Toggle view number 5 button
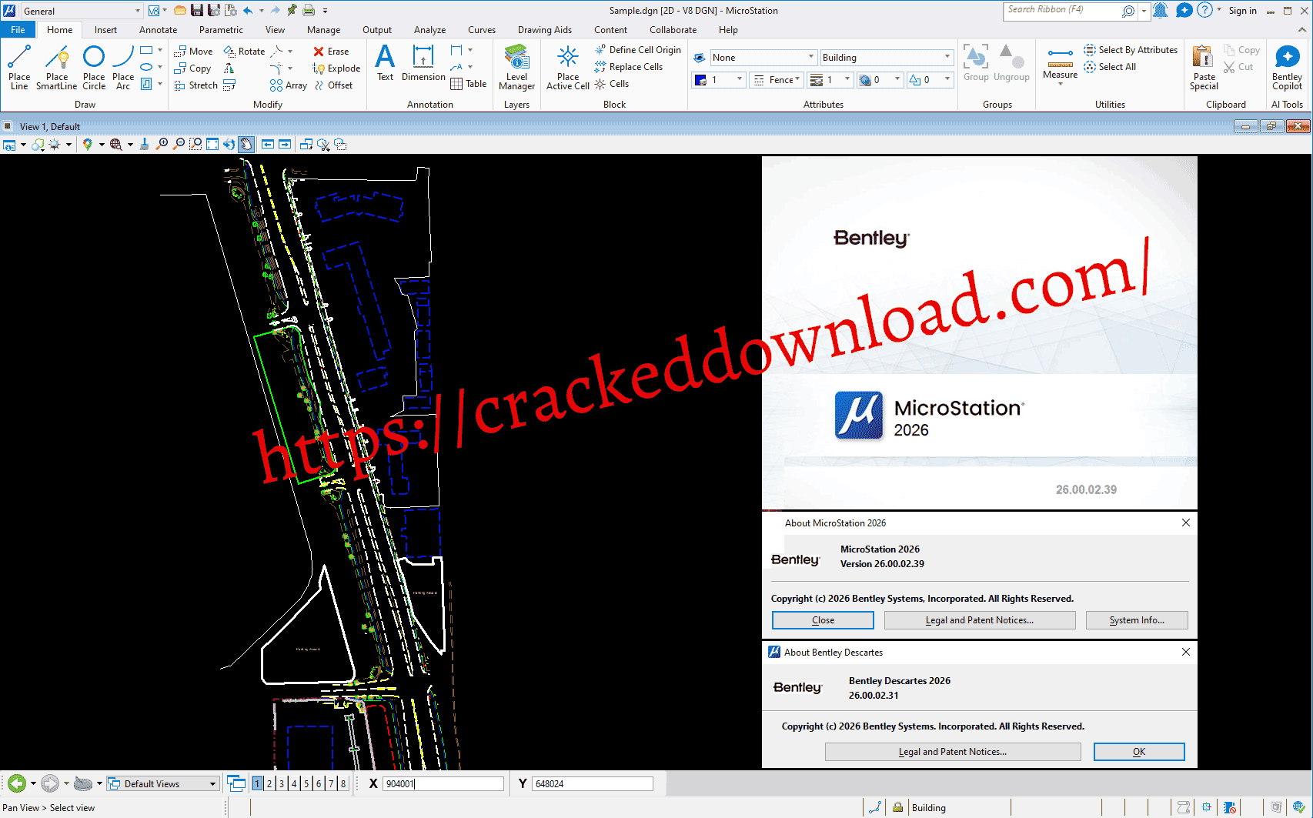Image resolution: width=1313 pixels, height=818 pixels. point(306,783)
